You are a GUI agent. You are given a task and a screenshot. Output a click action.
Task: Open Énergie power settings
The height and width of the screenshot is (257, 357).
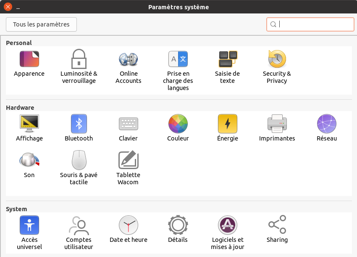click(227, 124)
